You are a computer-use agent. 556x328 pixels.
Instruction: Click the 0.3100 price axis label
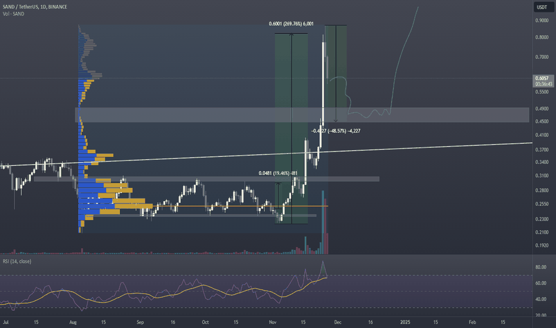542,175
